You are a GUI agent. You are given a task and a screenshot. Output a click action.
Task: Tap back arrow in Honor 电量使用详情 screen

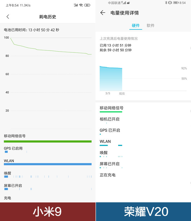tap(103, 13)
